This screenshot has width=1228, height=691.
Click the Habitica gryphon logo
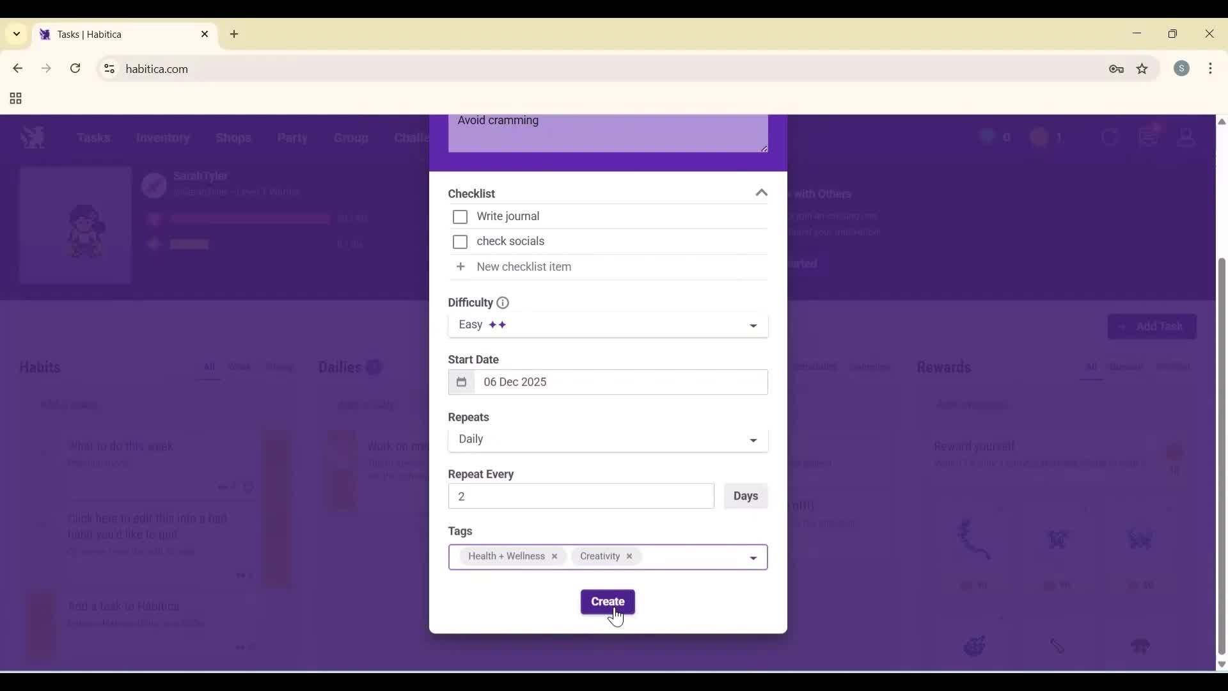coord(33,137)
